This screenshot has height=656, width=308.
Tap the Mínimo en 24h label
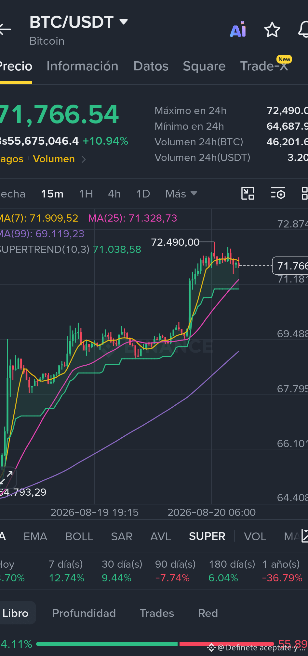[189, 126]
